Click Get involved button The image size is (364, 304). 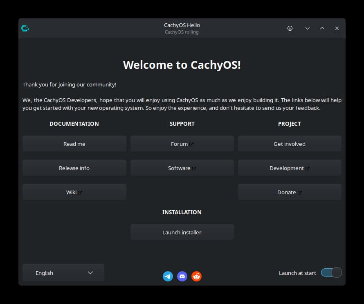[290, 144]
